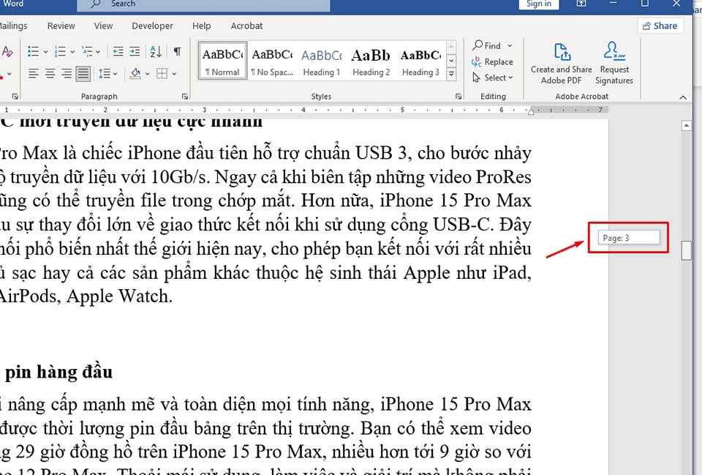Open bullet library dropdown arrow
This screenshot has height=475, width=702.
[x=45, y=52]
